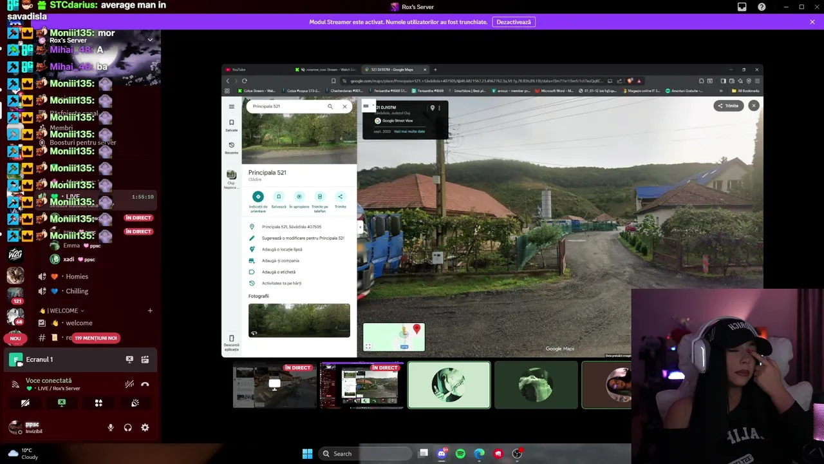Dismiss the Streamer mode banner
This screenshot has height=464, width=824.
click(x=812, y=22)
